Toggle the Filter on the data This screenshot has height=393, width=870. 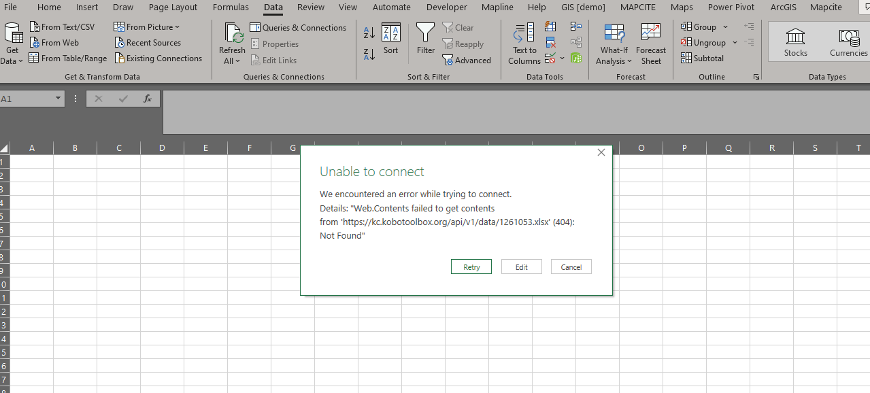point(425,39)
